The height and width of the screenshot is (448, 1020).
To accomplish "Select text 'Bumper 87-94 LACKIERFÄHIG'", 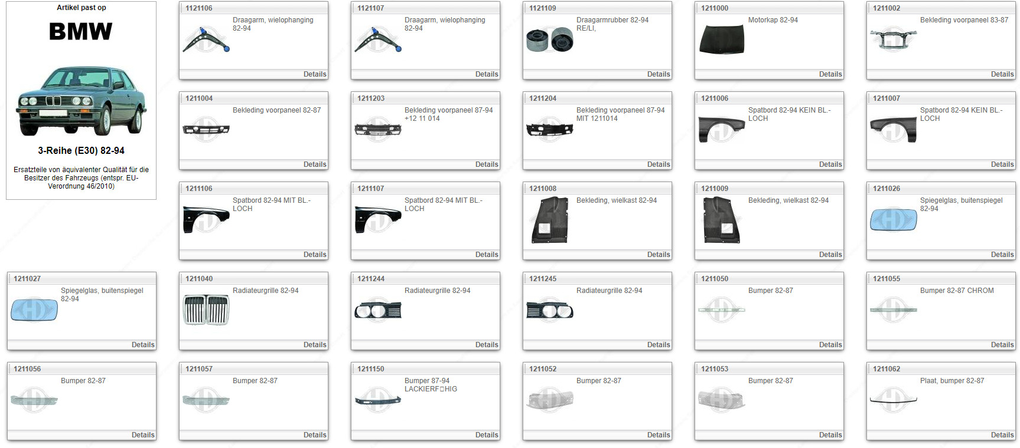I will [x=431, y=385].
